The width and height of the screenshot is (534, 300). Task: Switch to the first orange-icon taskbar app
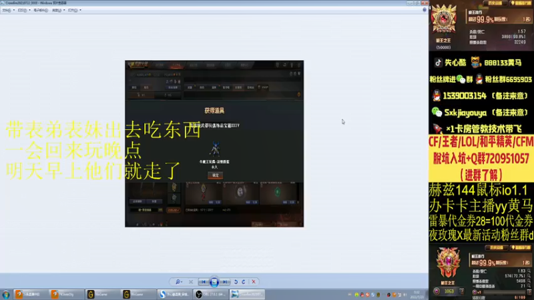[x=31, y=295]
